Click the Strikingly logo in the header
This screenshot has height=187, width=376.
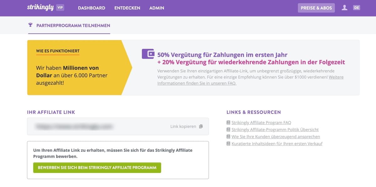click(x=41, y=7)
